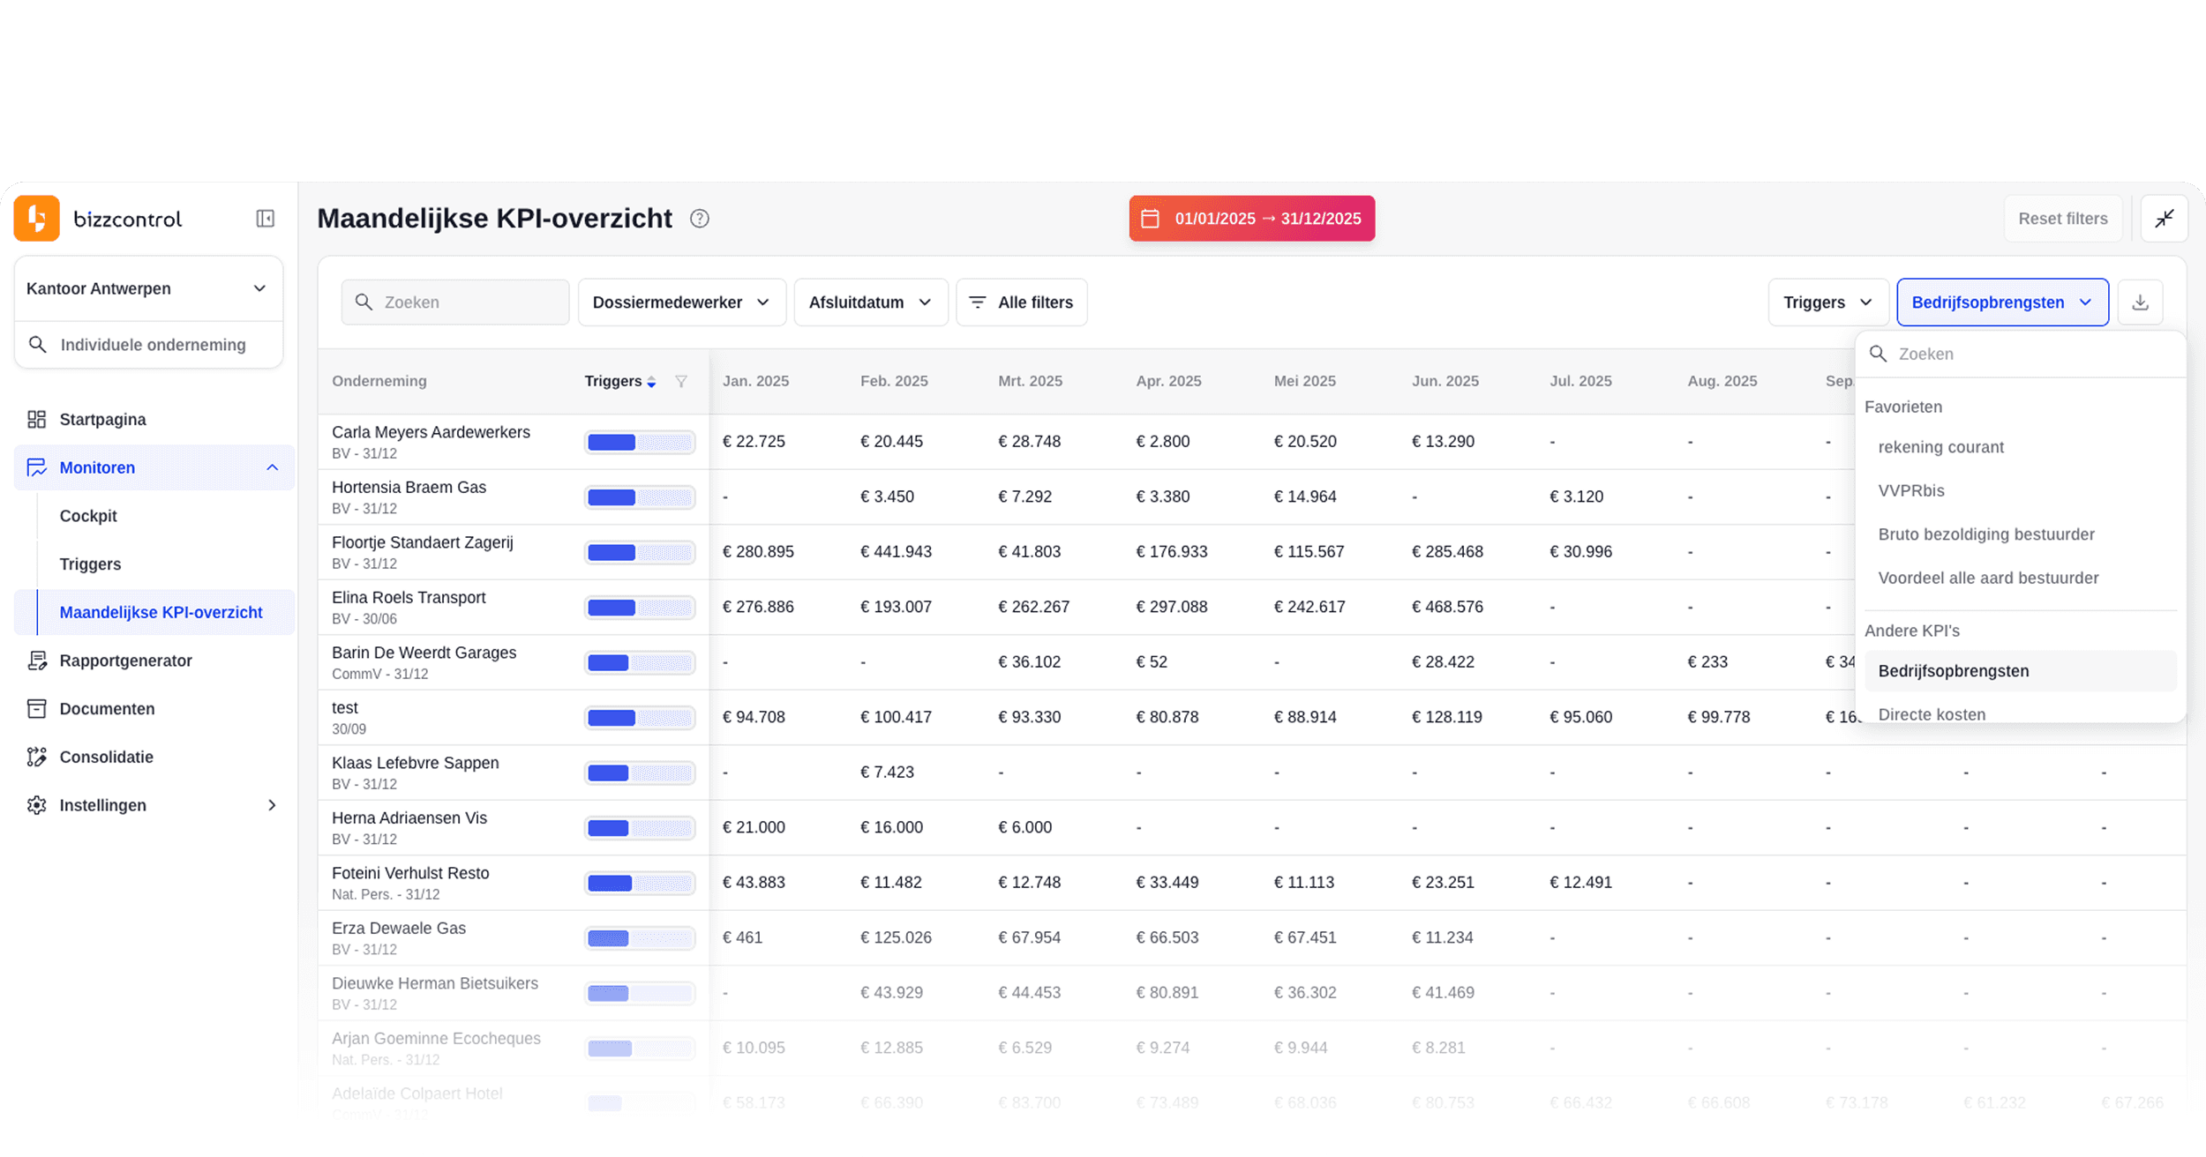Open Rapportgenerator from the sidebar
The height and width of the screenshot is (1157, 2206).
pyautogui.click(x=125, y=661)
